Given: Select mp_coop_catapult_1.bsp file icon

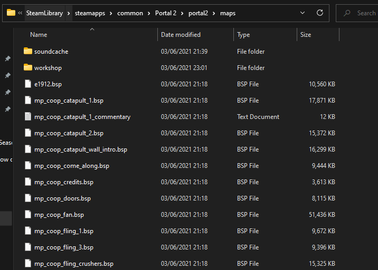Looking at the screenshot, I should coord(28,100).
